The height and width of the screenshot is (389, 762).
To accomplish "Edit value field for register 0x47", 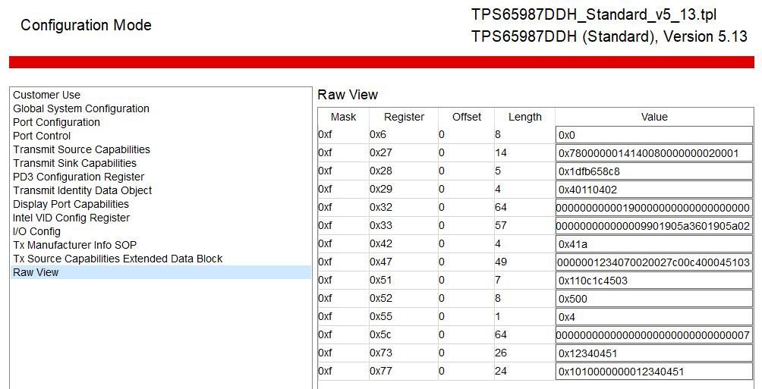I will pyautogui.click(x=654, y=262).
